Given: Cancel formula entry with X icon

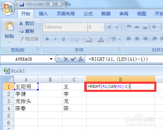Looking at the screenshot, I should click(66, 59).
